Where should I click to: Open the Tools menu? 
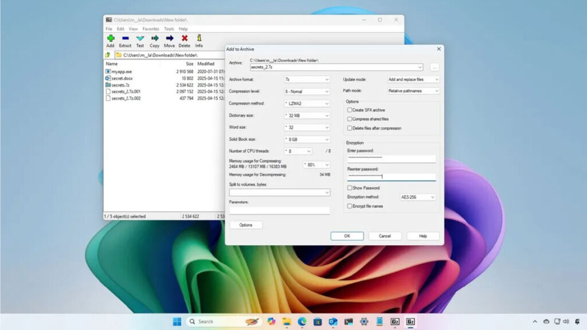tap(169, 29)
